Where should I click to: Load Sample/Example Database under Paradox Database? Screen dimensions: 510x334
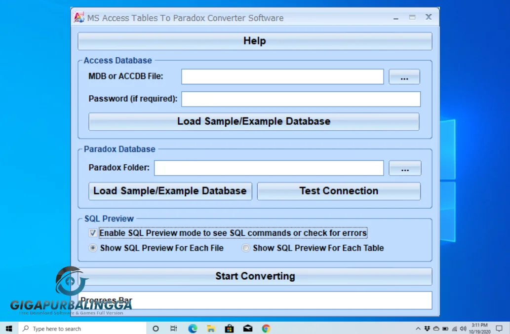pos(170,191)
